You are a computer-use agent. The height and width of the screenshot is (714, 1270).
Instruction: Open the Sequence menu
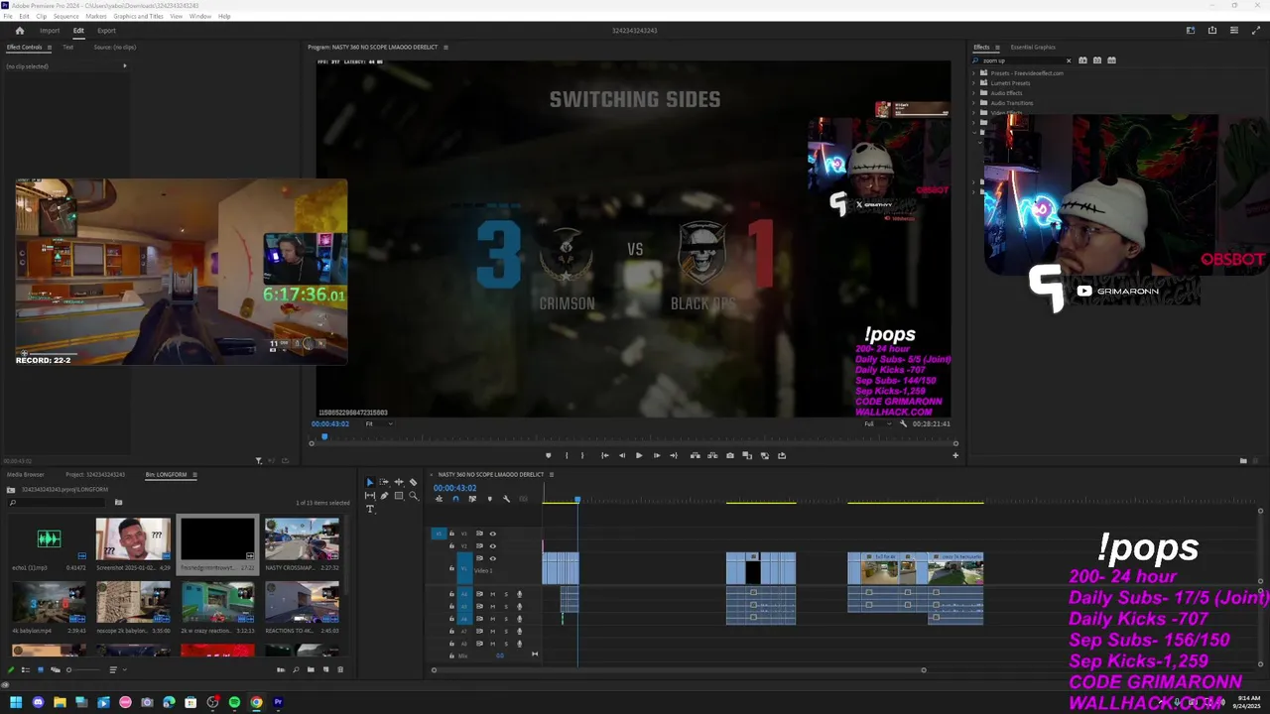(66, 16)
